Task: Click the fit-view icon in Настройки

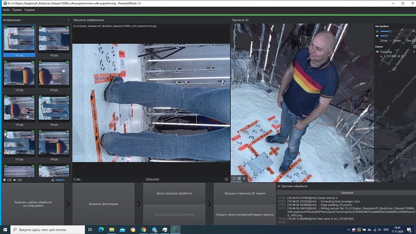Action: click(414, 31)
